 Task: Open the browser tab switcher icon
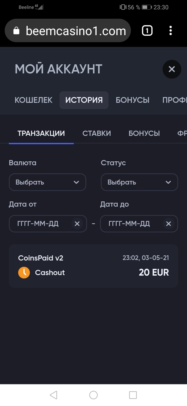point(147,31)
